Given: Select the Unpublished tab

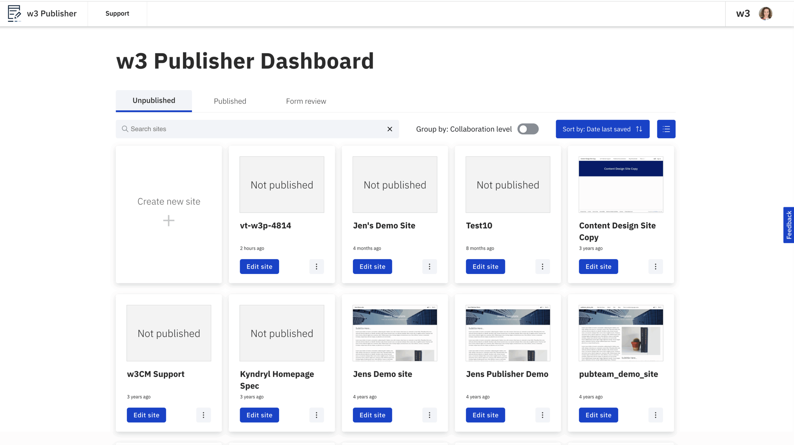Looking at the screenshot, I should (154, 101).
